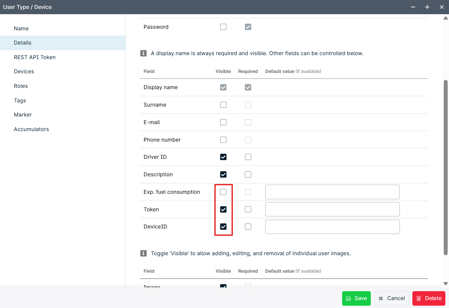Toggle the E-mail Visible checkbox
449x308 pixels.
tap(223, 122)
